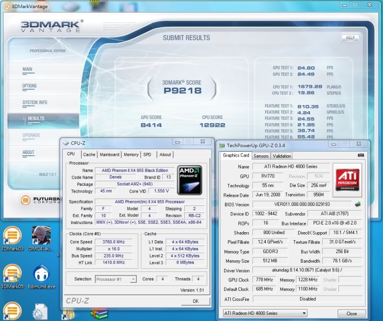Click the Bus Speed 235.0 MHz value
This screenshot has width=383, height=321.
point(113,256)
